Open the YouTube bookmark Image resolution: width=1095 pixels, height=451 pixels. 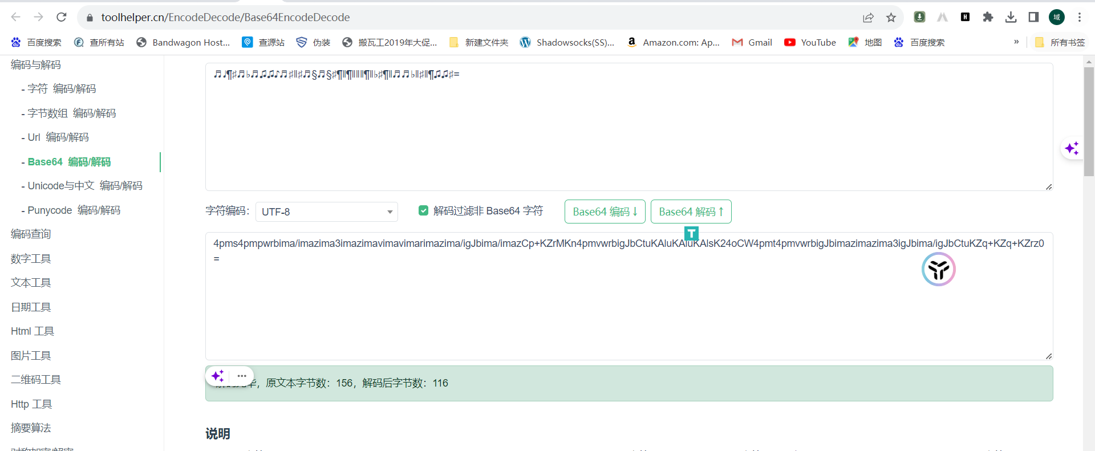[x=810, y=42]
